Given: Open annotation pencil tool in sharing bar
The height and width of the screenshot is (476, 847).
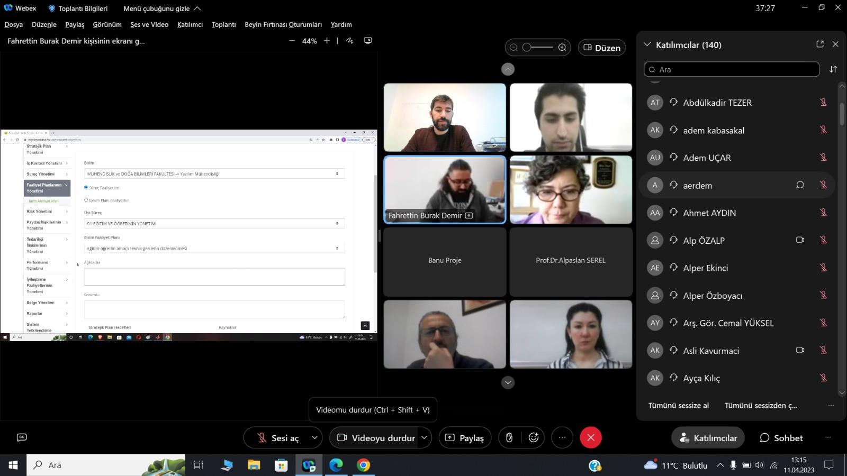Looking at the screenshot, I should (x=349, y=41).
